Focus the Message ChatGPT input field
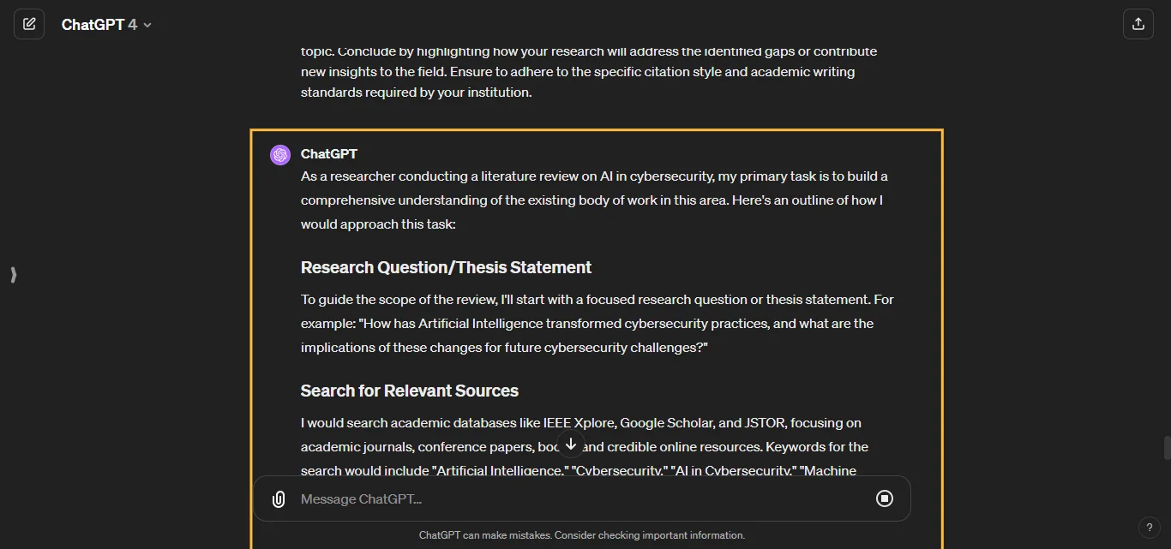Screen dimensions: 1171x549 point(581,499)
